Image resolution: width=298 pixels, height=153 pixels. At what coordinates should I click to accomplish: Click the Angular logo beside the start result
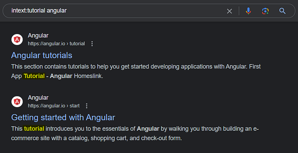point(17,102)
